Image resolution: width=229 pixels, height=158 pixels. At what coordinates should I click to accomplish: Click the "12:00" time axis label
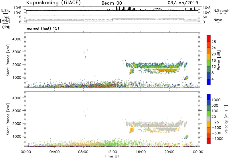click(x=112, y=152)
